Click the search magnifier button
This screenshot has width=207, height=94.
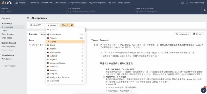pyautogui.click(x=205, y=10)
